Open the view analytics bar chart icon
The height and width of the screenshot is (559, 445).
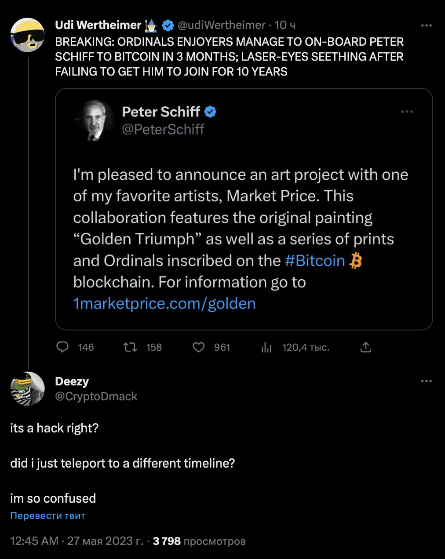[x=266, y=347]
